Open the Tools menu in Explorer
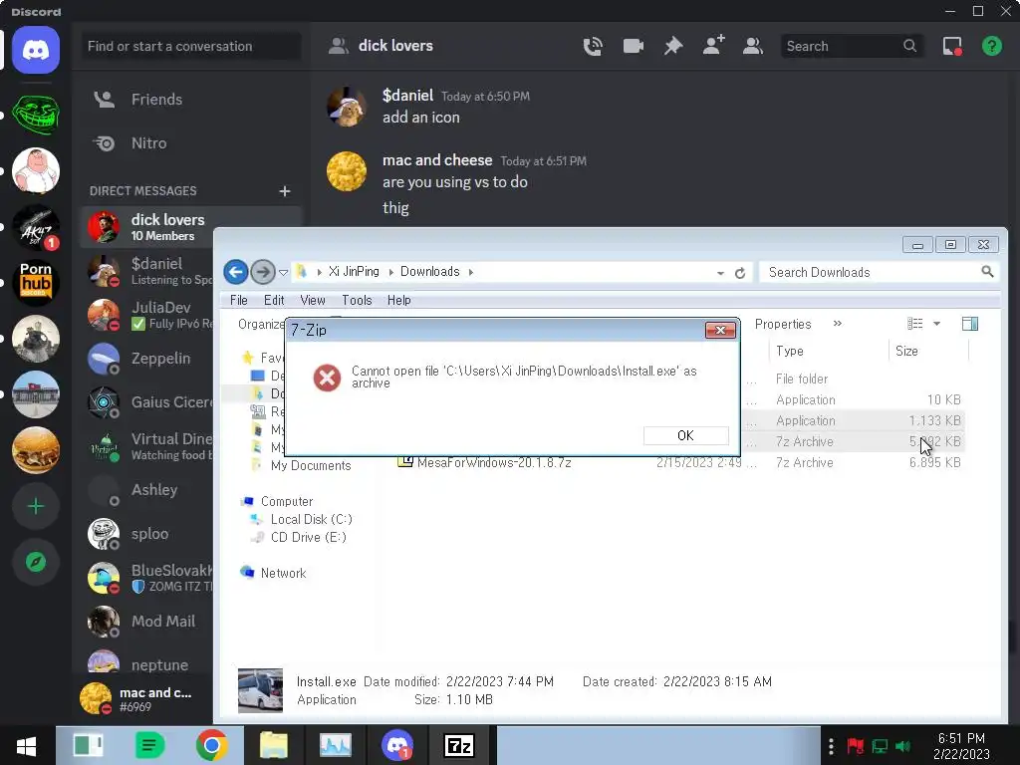The width and height of the screenshot is (1020, 765). [357, 301]
